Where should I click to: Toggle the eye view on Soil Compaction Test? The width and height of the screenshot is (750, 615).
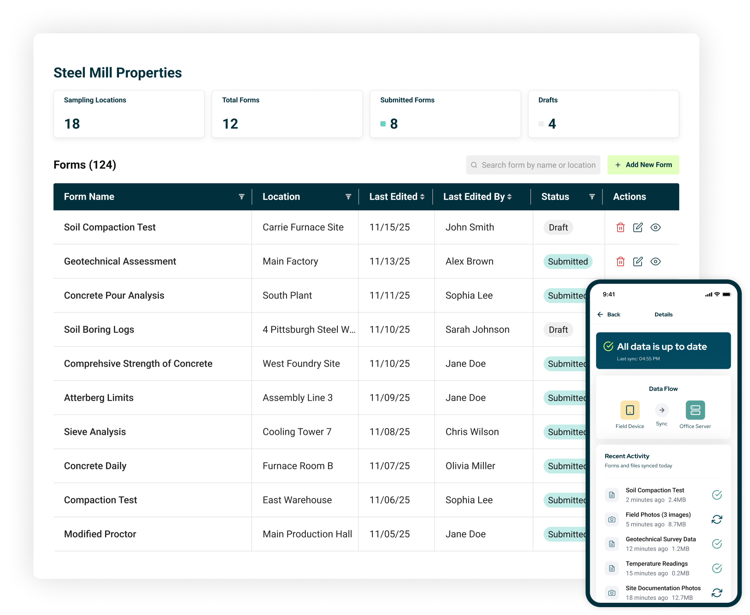tap(655, 227)
